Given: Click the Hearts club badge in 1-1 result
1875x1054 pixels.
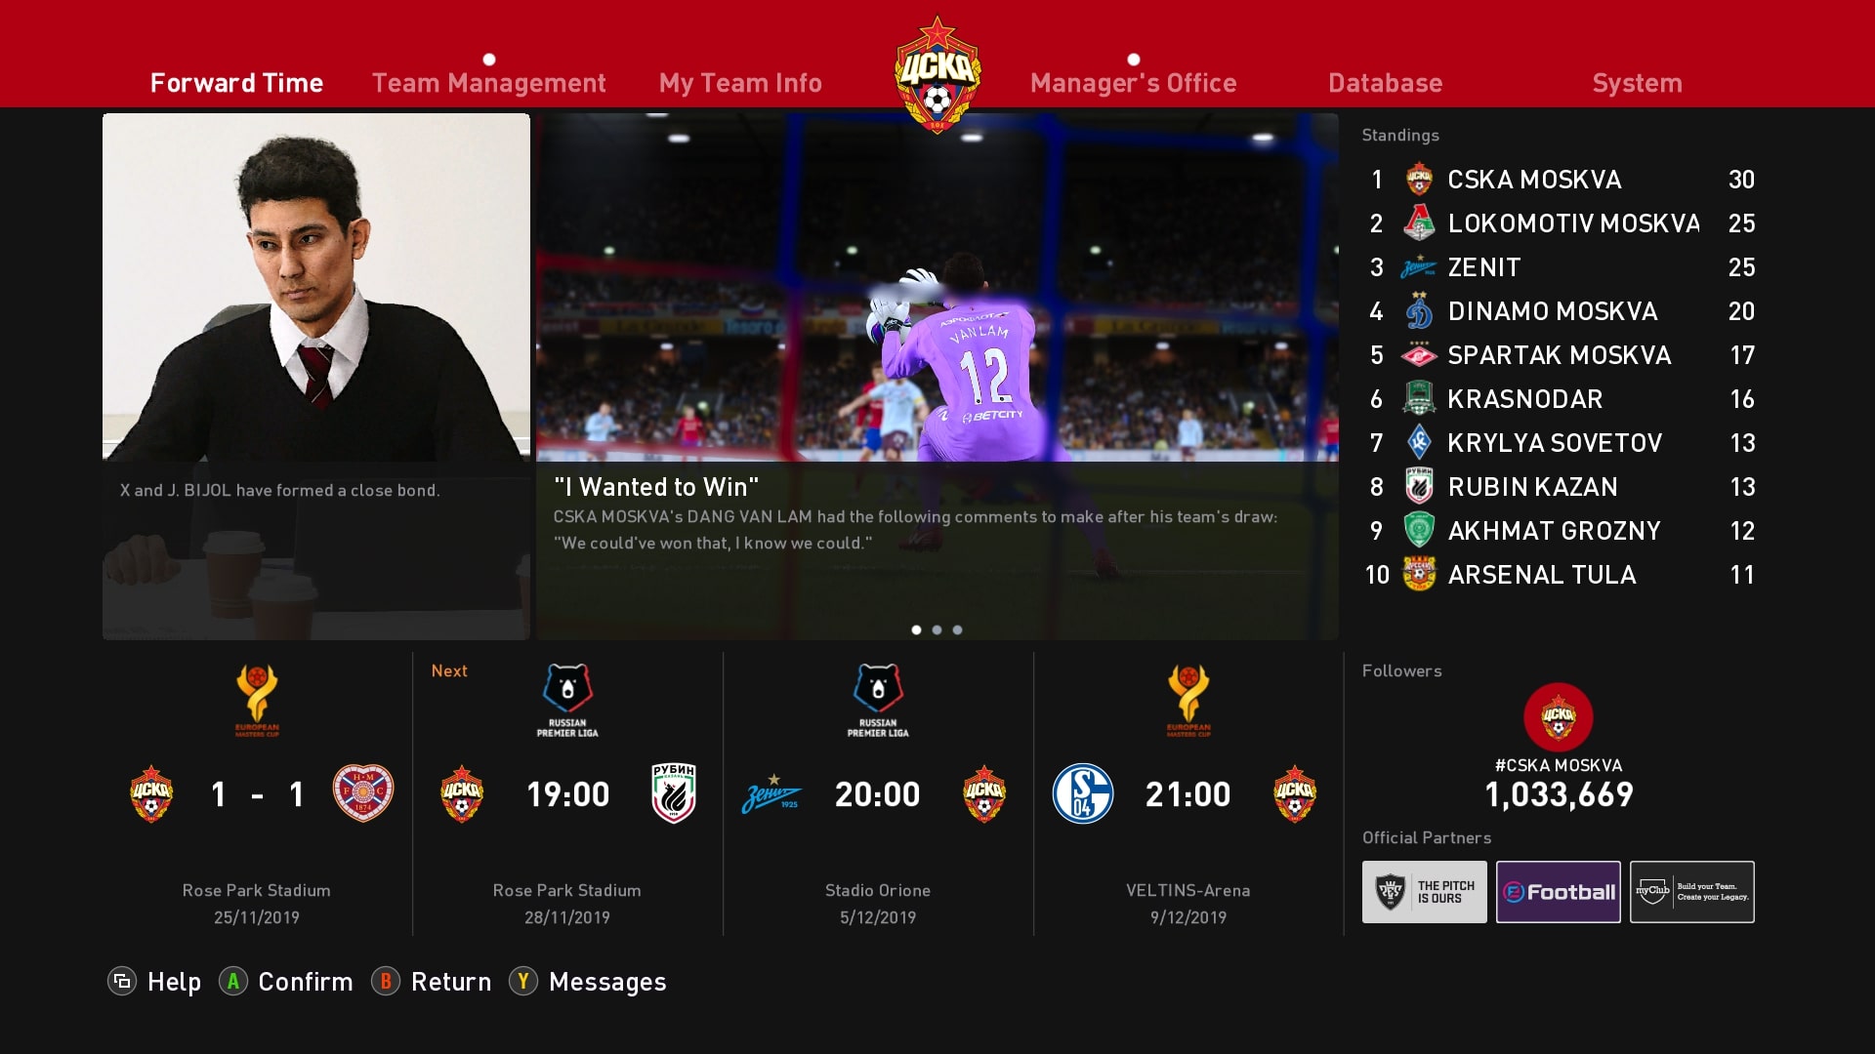Looking at the screenshot, I should (363, 793).
